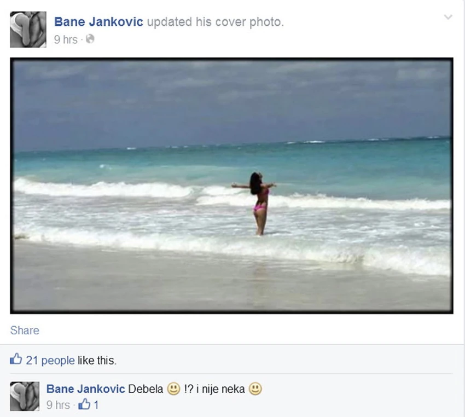Open the post options chevron menu
The width and height of the screenshot is (465, 417).
448,17
